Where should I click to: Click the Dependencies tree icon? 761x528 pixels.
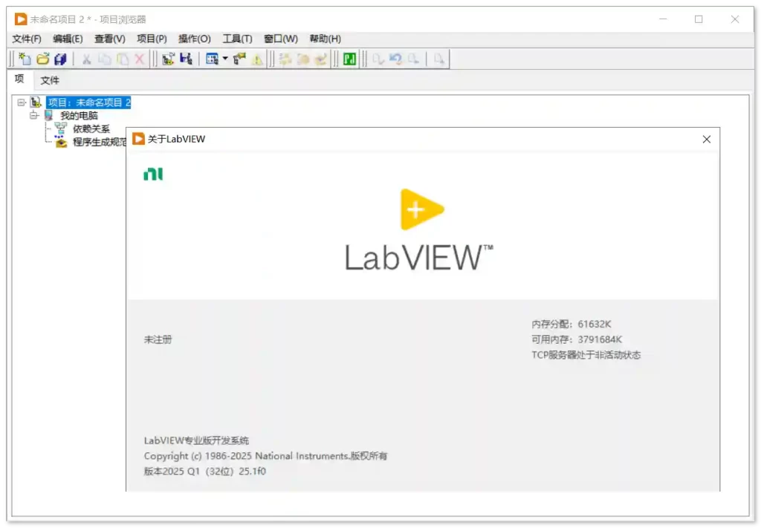coord(61,128)
